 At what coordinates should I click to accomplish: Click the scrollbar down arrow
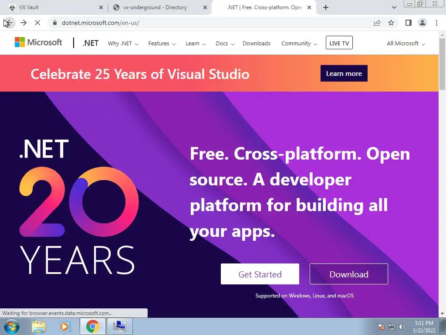click(x=442, y=314)
